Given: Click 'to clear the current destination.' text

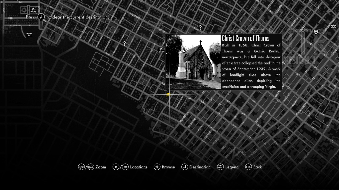Looking at the screenshot, I should point(78,17).
